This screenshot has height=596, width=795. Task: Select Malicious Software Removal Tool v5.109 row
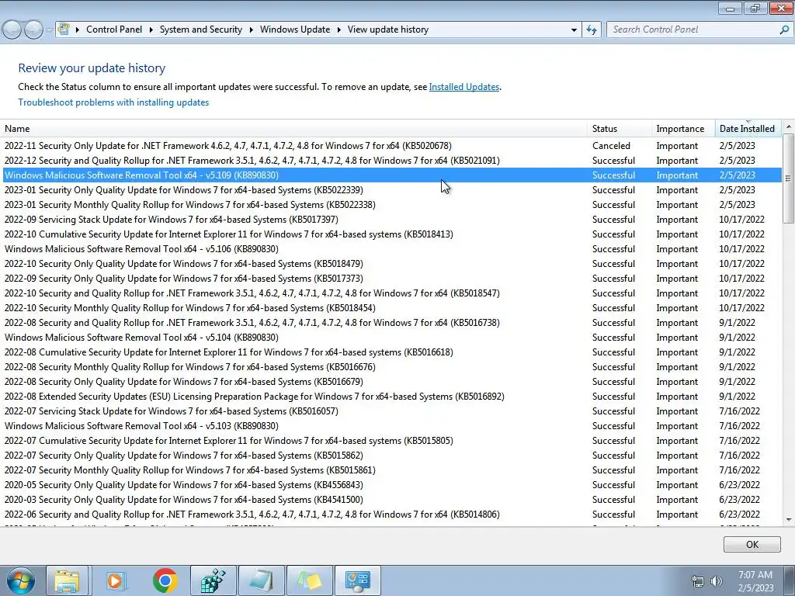(x=391, y=175)
